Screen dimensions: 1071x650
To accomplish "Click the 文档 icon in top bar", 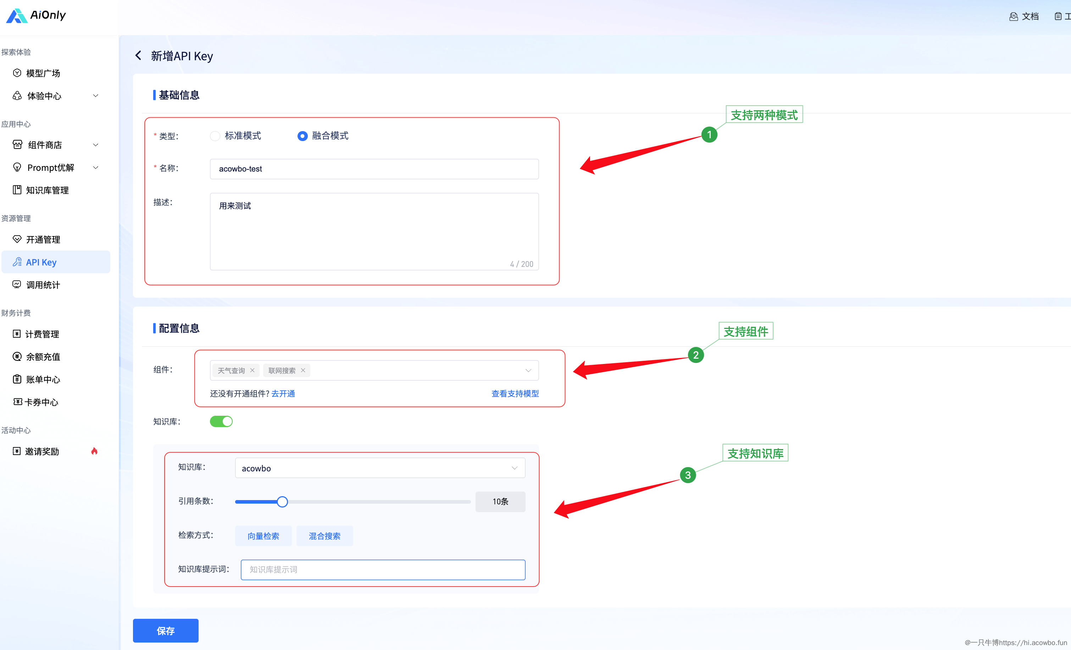I will point(1013,17).
